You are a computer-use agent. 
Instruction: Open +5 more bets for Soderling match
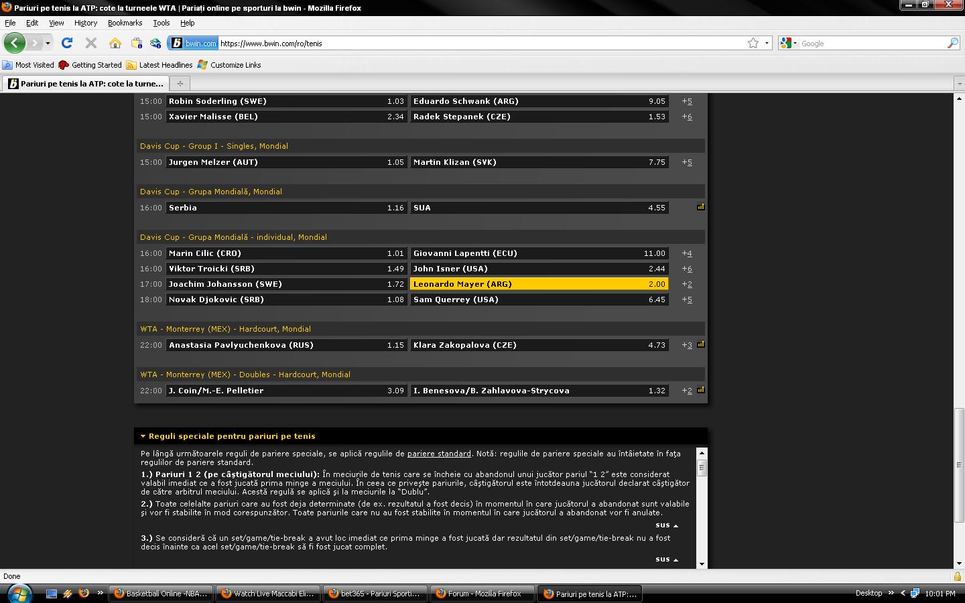687,101
